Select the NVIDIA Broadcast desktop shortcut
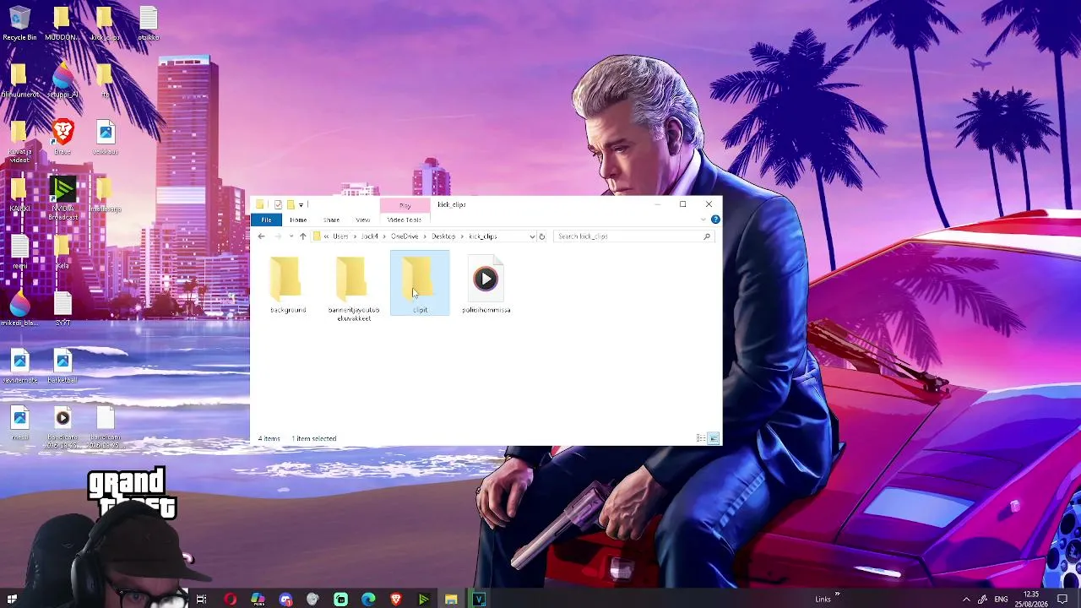Viewport: 1081px width, 608px height. 62,198
